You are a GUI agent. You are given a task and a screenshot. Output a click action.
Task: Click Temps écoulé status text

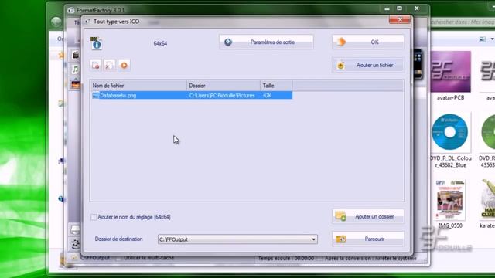click(286, 259)
